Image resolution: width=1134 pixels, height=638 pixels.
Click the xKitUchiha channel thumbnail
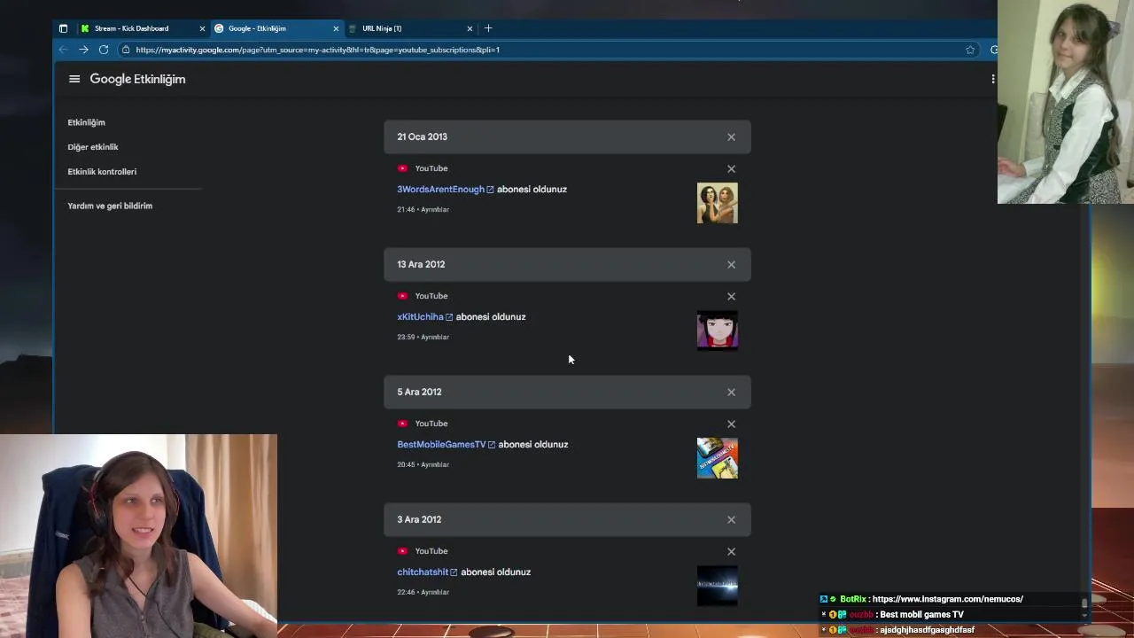(717, 331)
